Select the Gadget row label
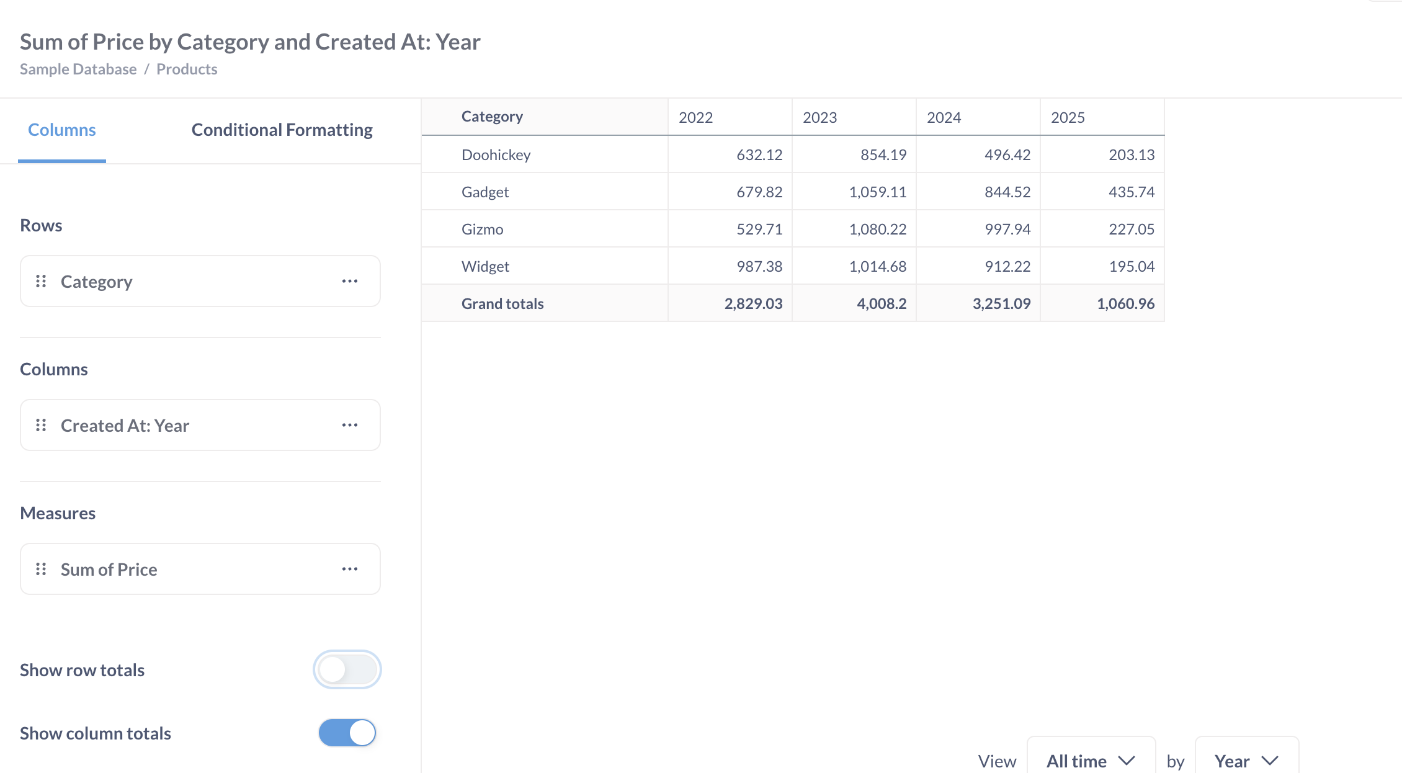The height and width of the screenshot is (773, 1402). pos(485,192)
